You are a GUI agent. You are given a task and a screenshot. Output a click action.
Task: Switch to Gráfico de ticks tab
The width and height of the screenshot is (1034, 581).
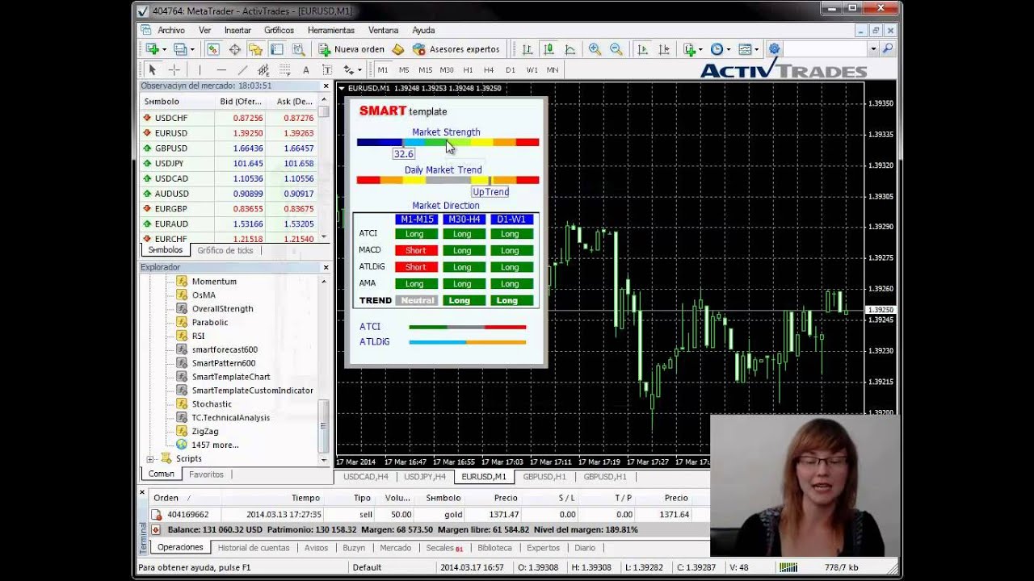click(x=225, y=251)
